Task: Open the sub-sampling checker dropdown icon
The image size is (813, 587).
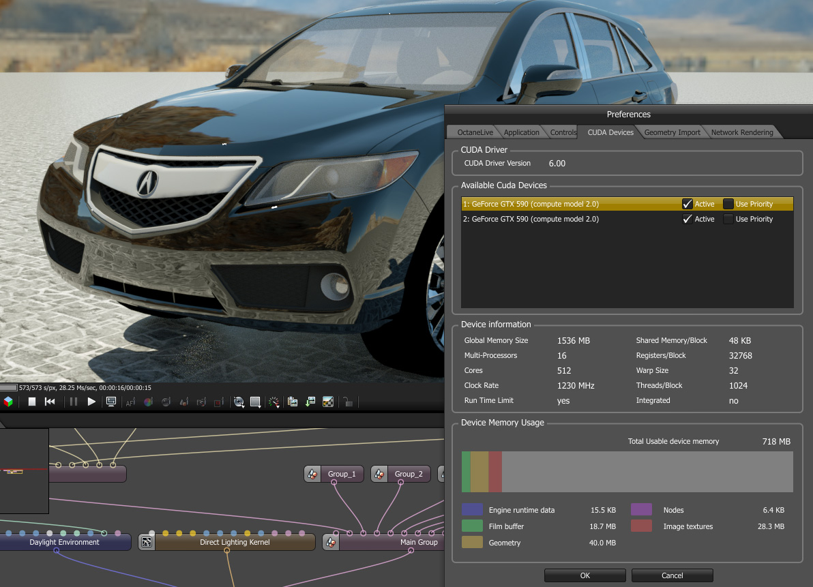Action: coord(256,402)
